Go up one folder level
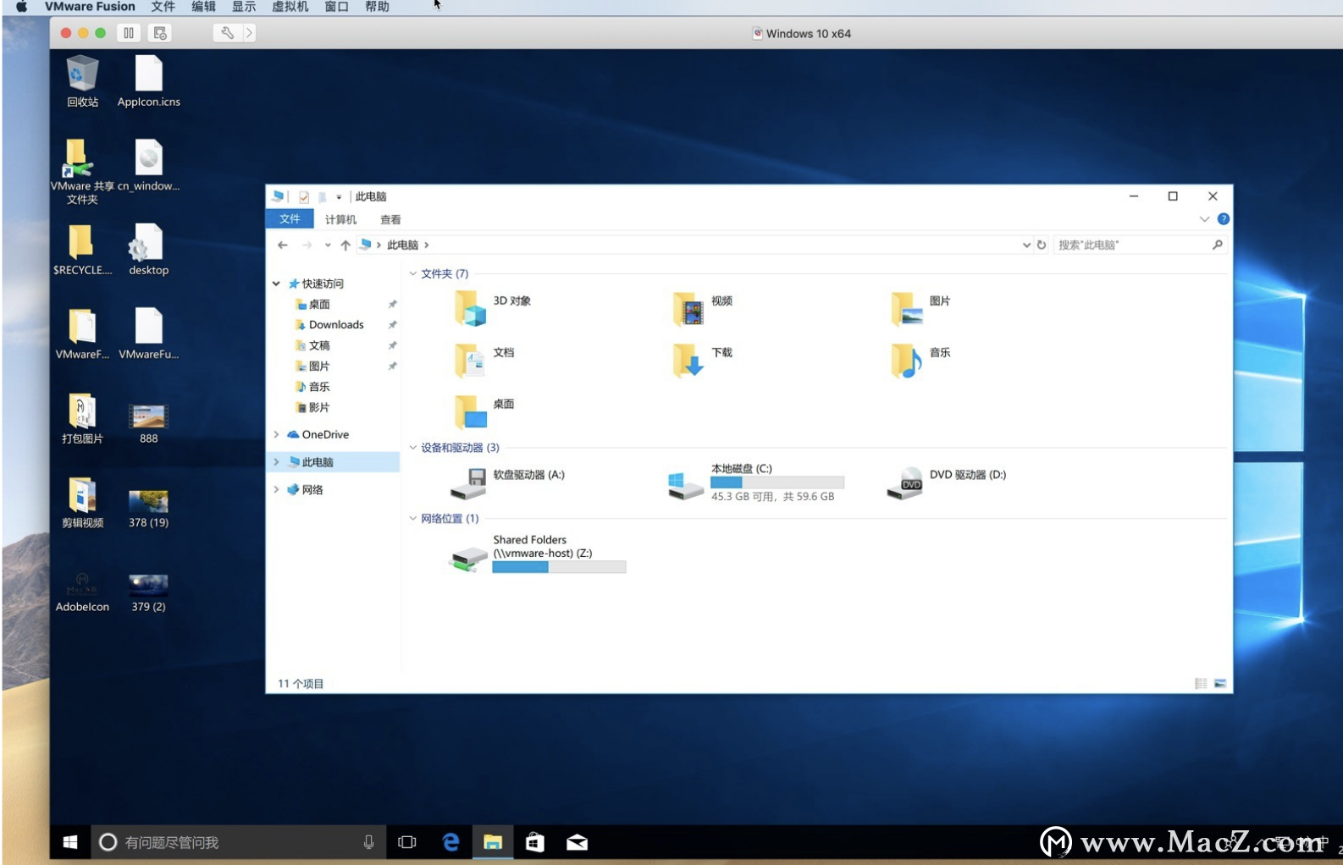 pyautogui.click(x=345, y=245)
